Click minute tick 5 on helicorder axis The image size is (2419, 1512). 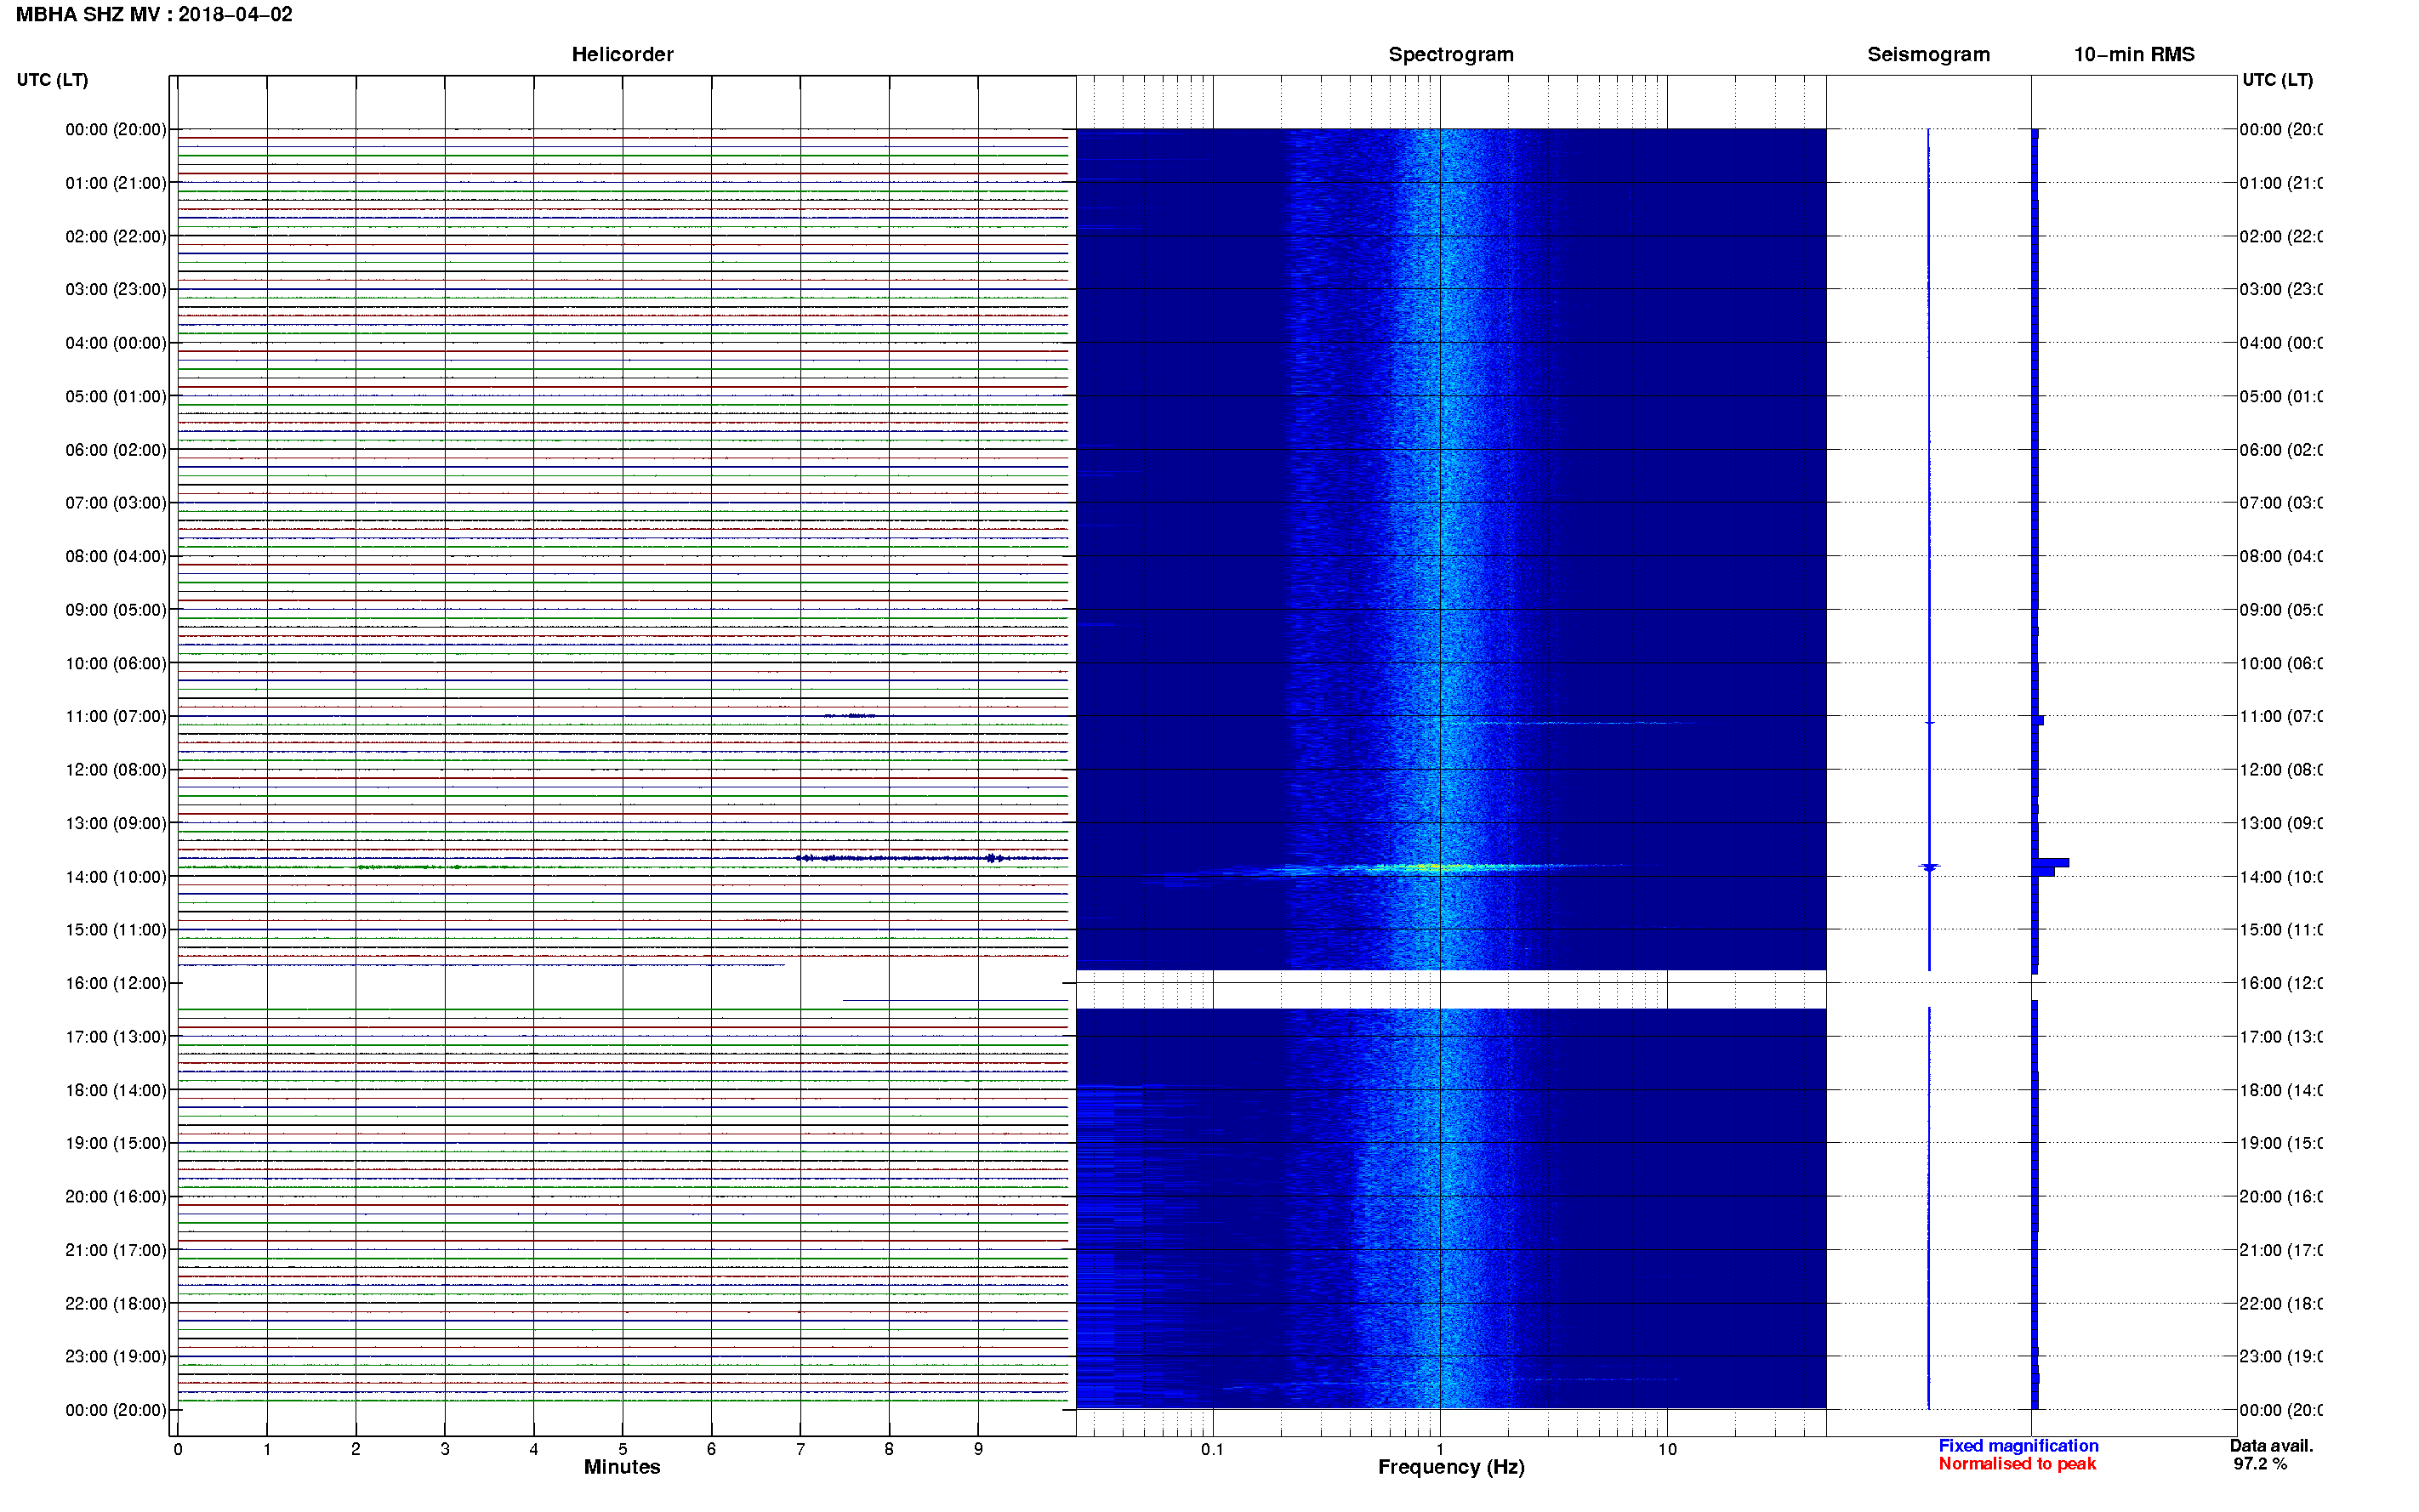tap(622, 1450)
